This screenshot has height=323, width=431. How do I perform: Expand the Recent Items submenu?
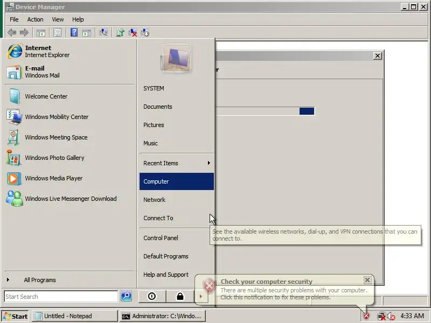[x=177, y=163]
